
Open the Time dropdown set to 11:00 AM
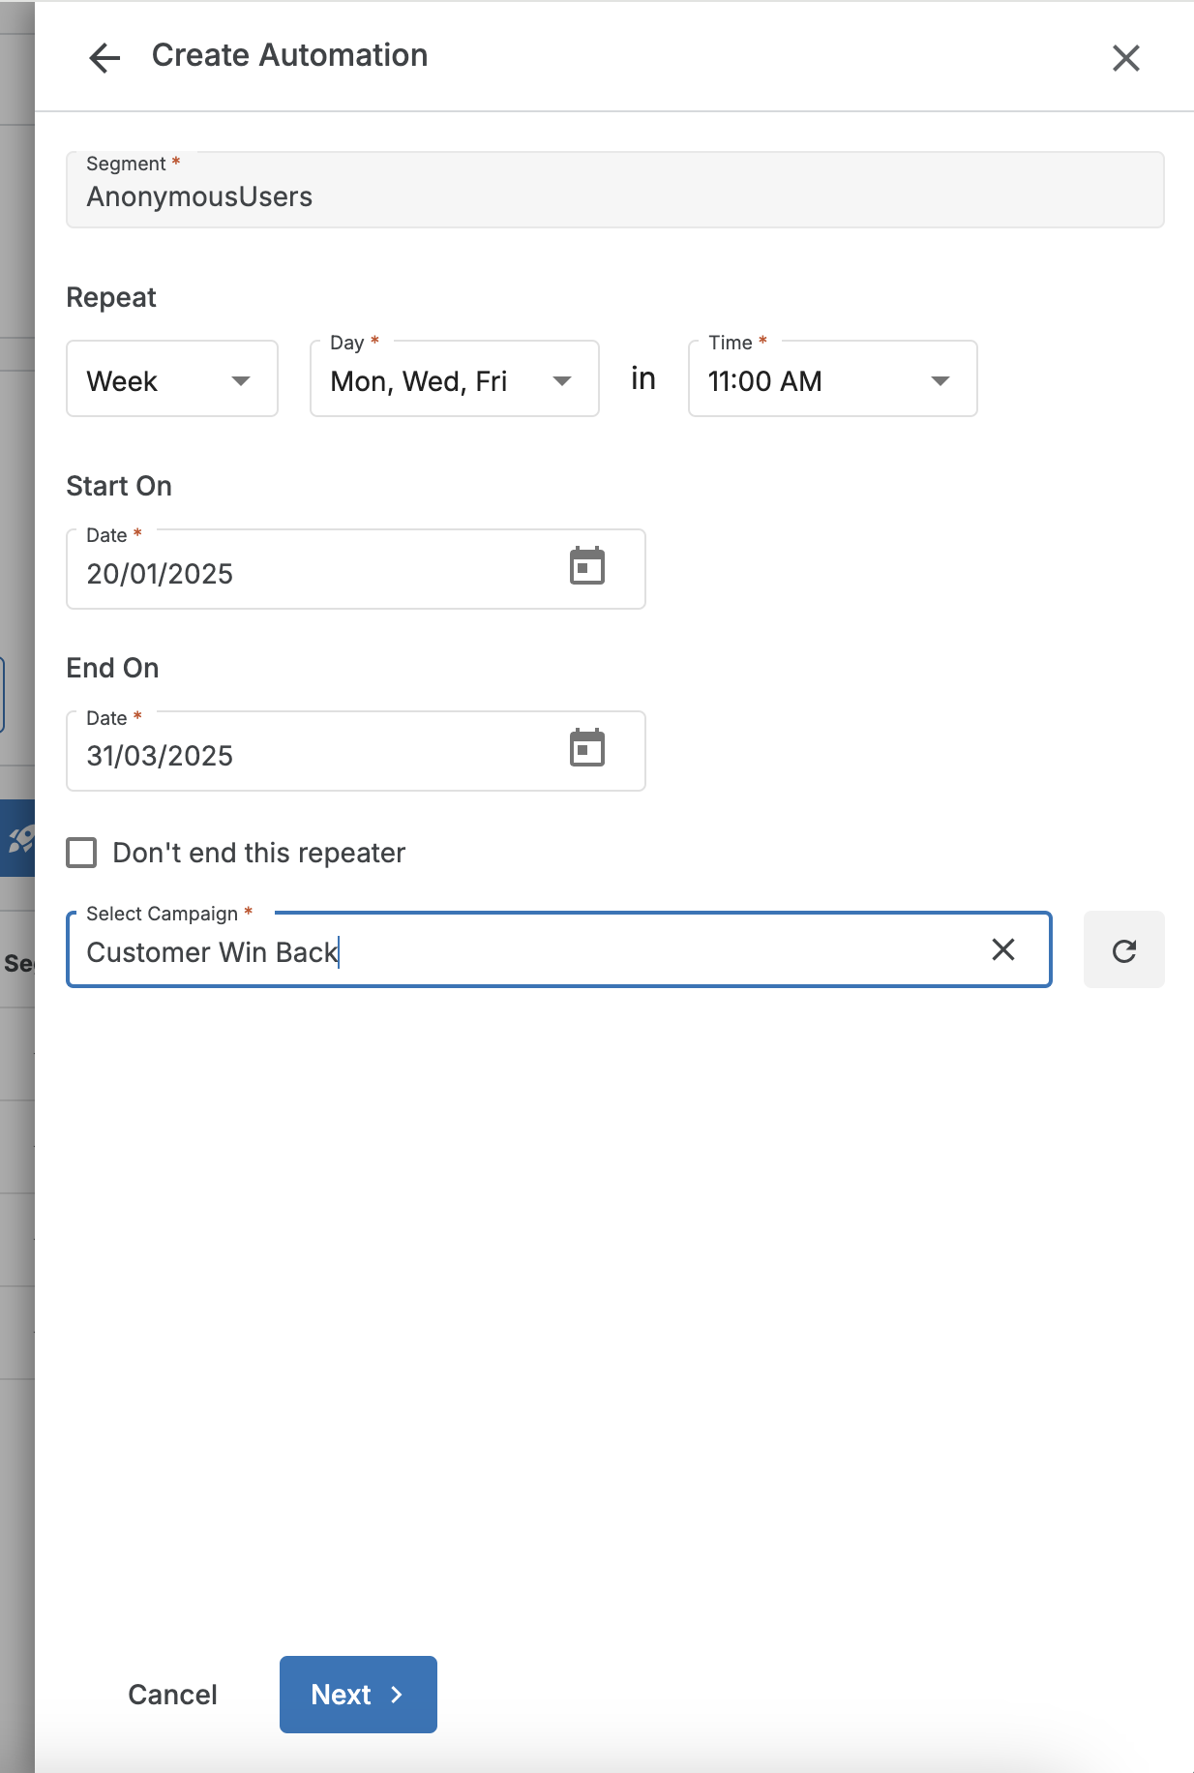(x=832, y=378)
